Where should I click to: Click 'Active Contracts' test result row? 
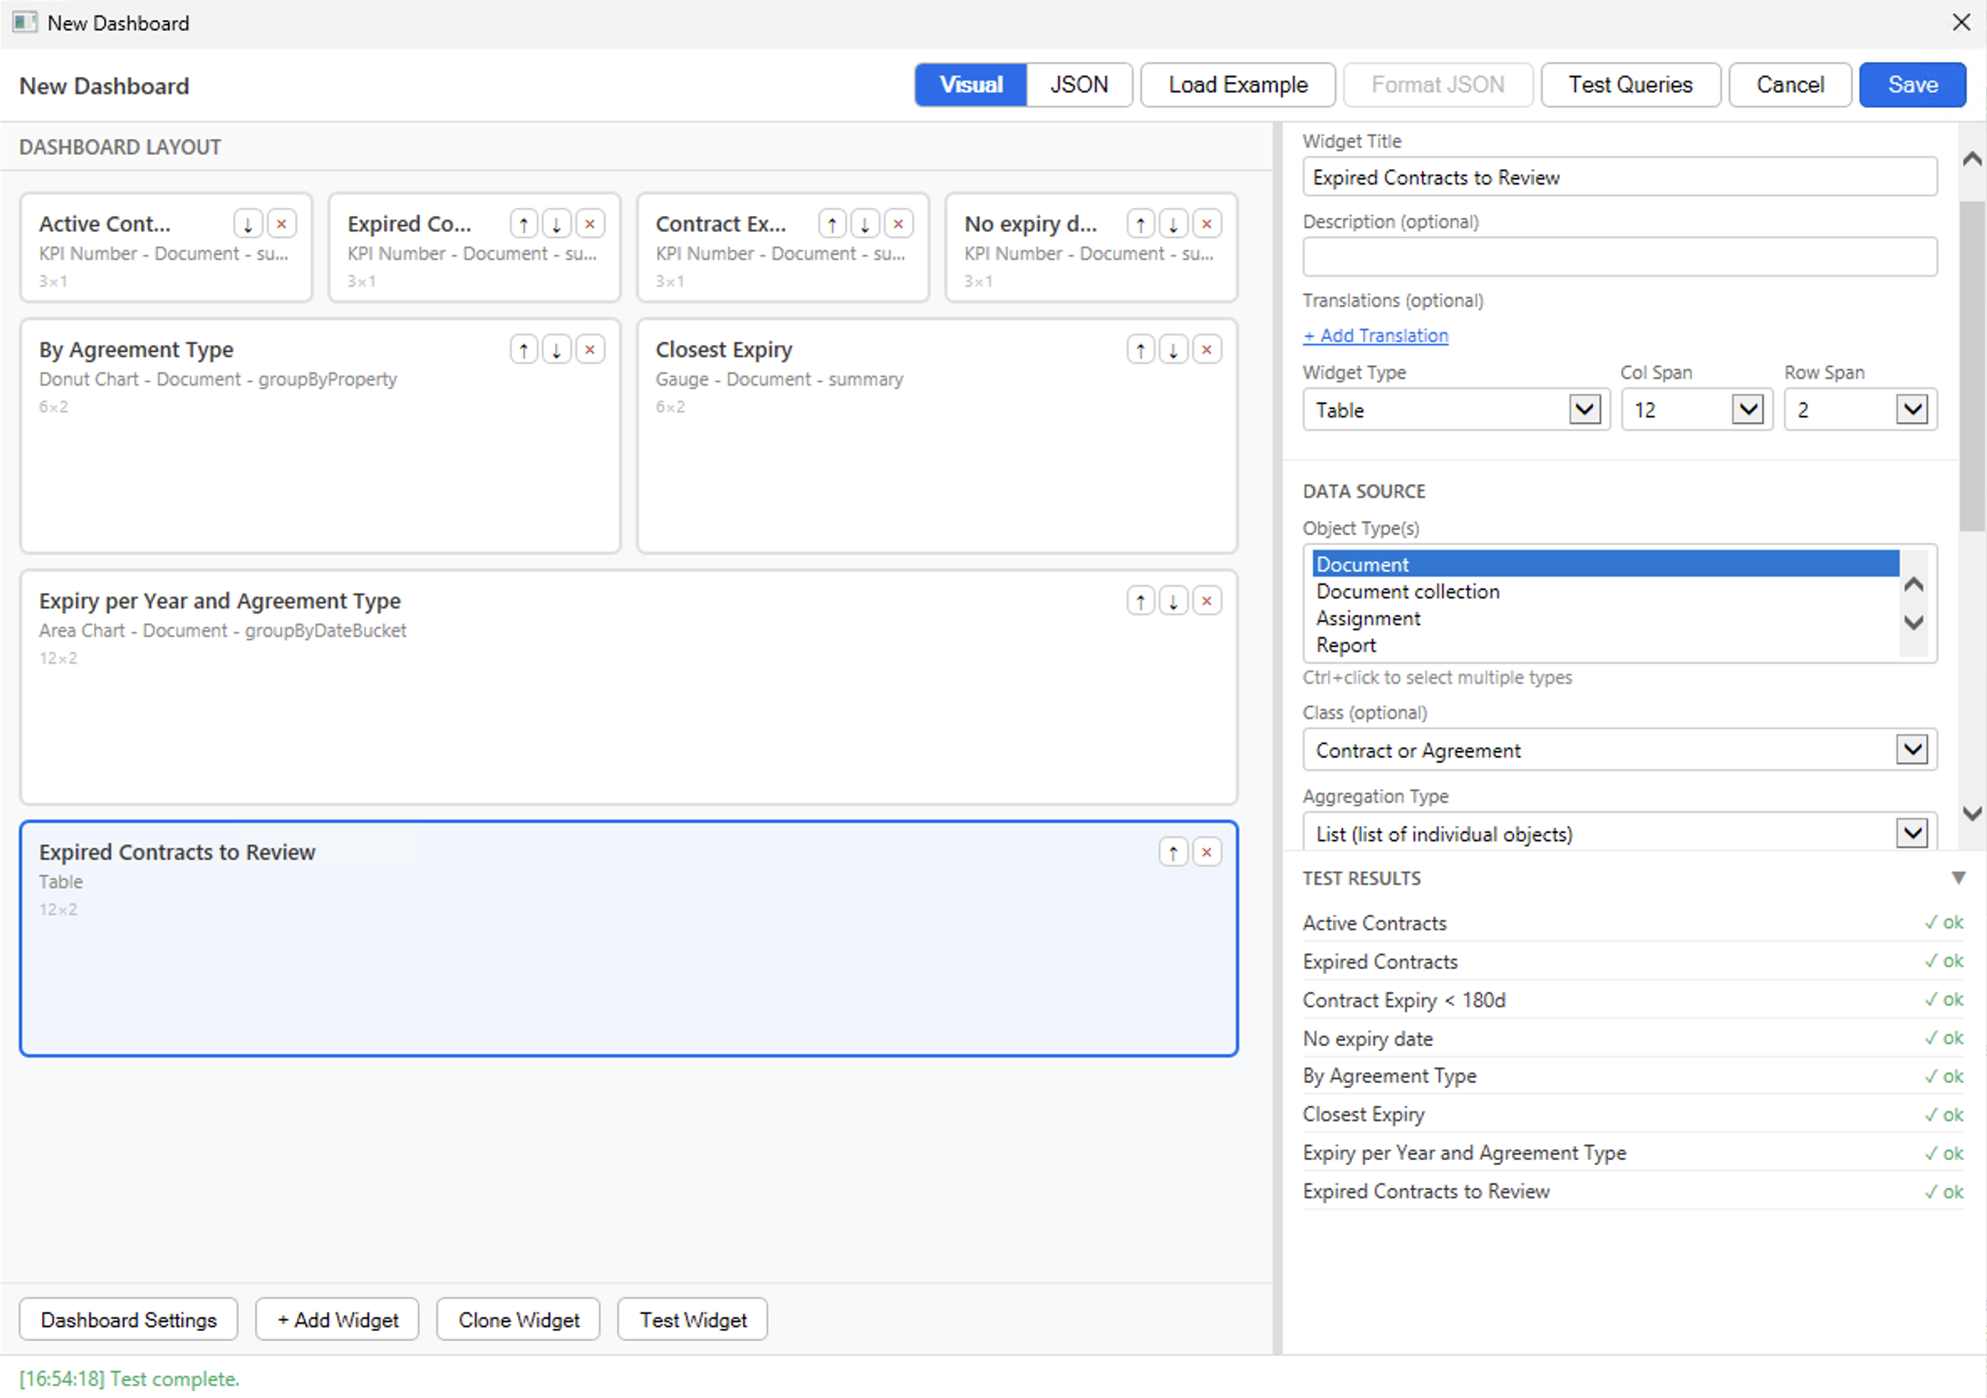point(1634,923)
